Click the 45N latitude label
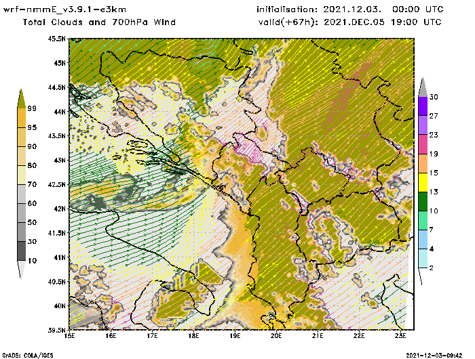Screen dimensions: 475x359 tap(60, 63)
